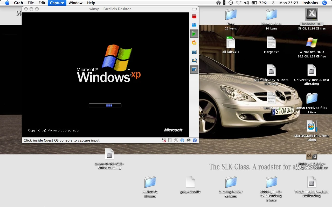Toggle the OS window view mode button
332x207 pixels.
pos(194,69)
